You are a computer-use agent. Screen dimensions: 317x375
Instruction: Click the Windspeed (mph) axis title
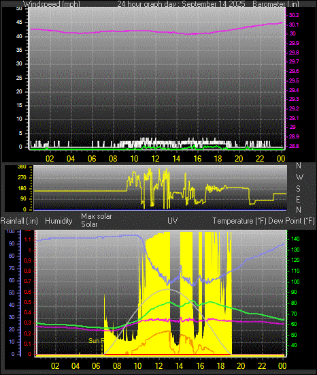pos(52,4)
